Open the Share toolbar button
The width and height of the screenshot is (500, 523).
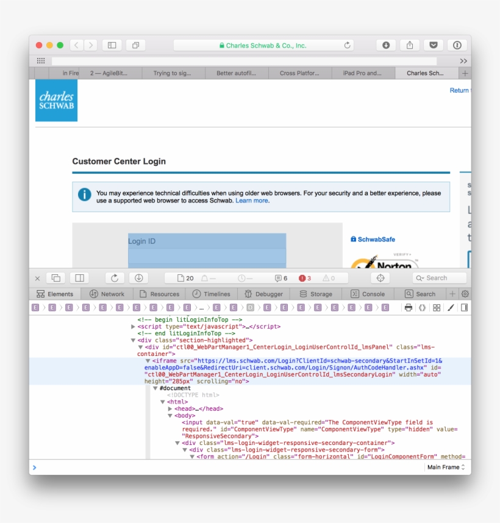(x=410, y=45)
